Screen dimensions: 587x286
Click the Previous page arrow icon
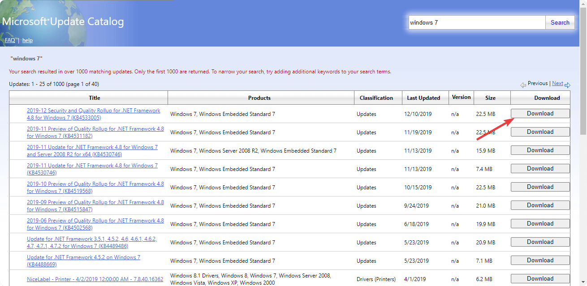pos(523,85)
